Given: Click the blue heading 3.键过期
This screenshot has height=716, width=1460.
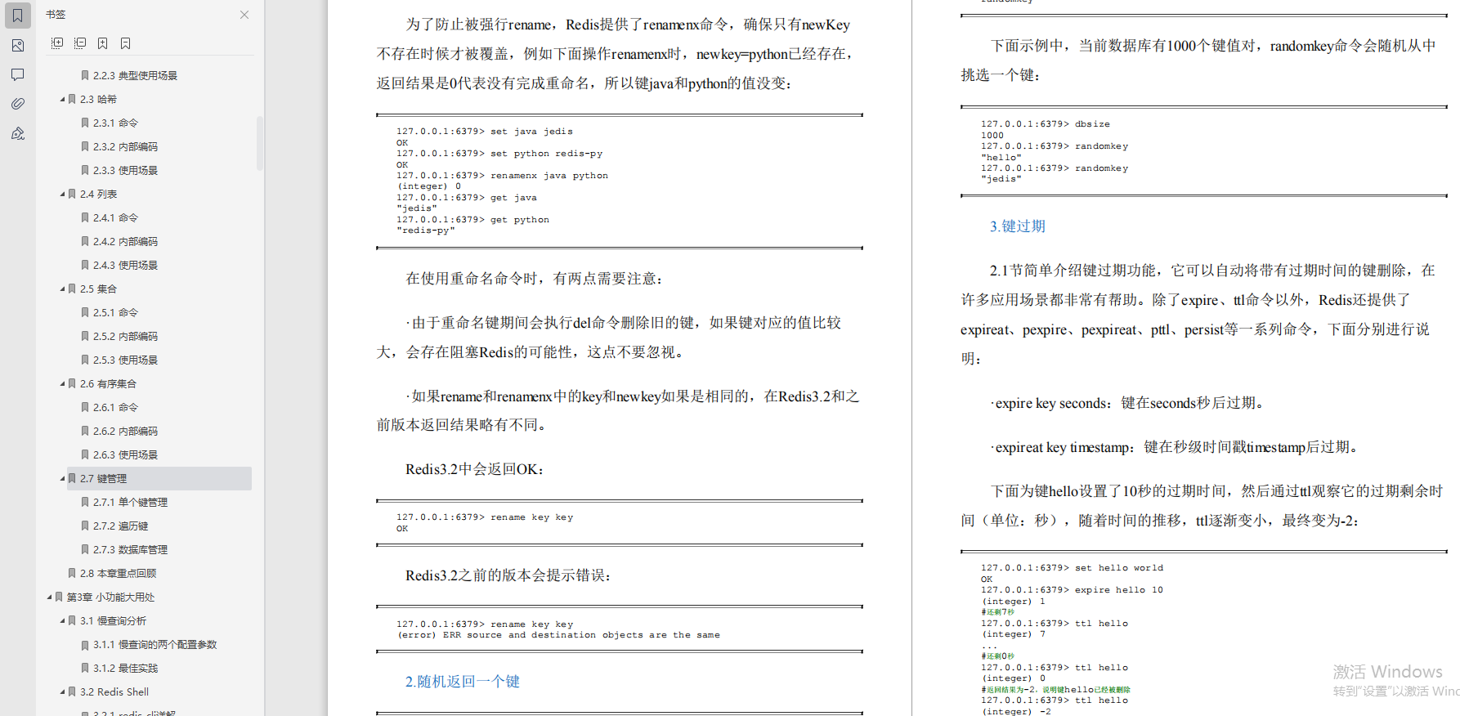Looking at the screenshot, I should [1017, 226].
